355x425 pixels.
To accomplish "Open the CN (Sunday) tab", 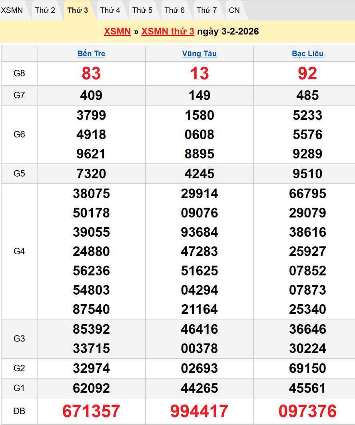I will [x=234, y=10].
